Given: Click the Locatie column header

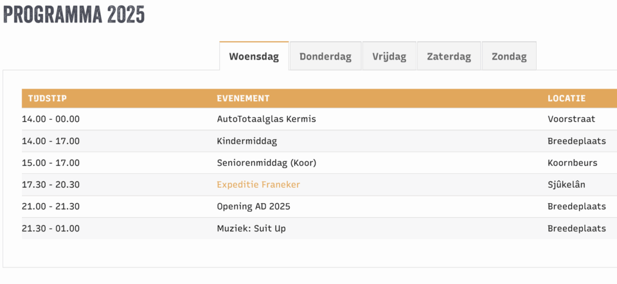Looking at the screenshot, I should (x=566, y=99).
